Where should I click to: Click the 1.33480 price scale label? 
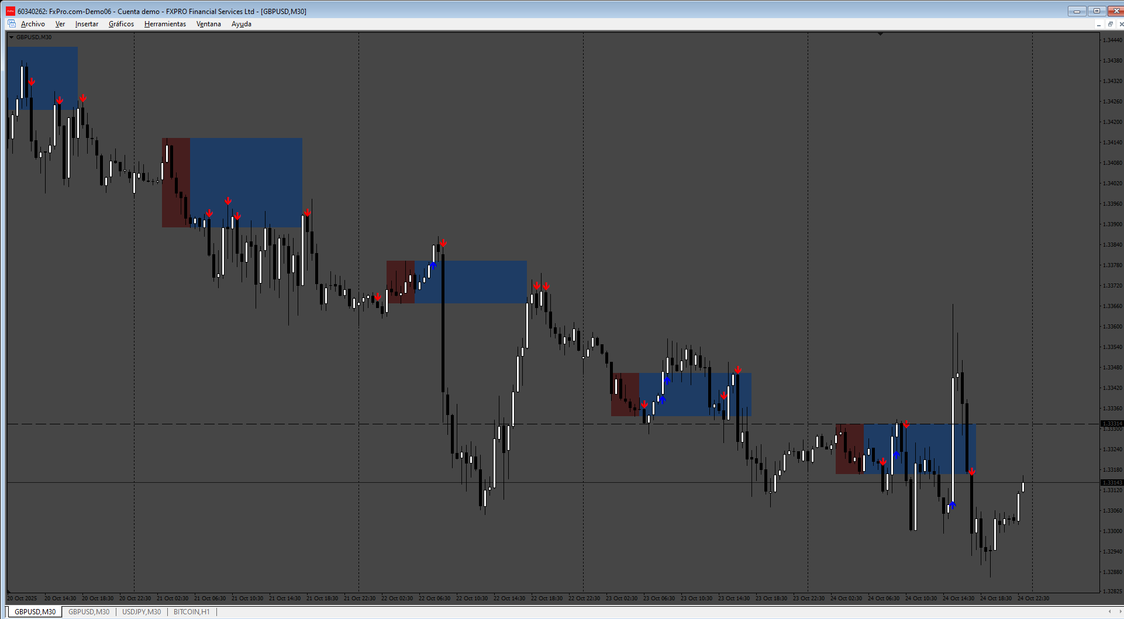click(1112, 367)
